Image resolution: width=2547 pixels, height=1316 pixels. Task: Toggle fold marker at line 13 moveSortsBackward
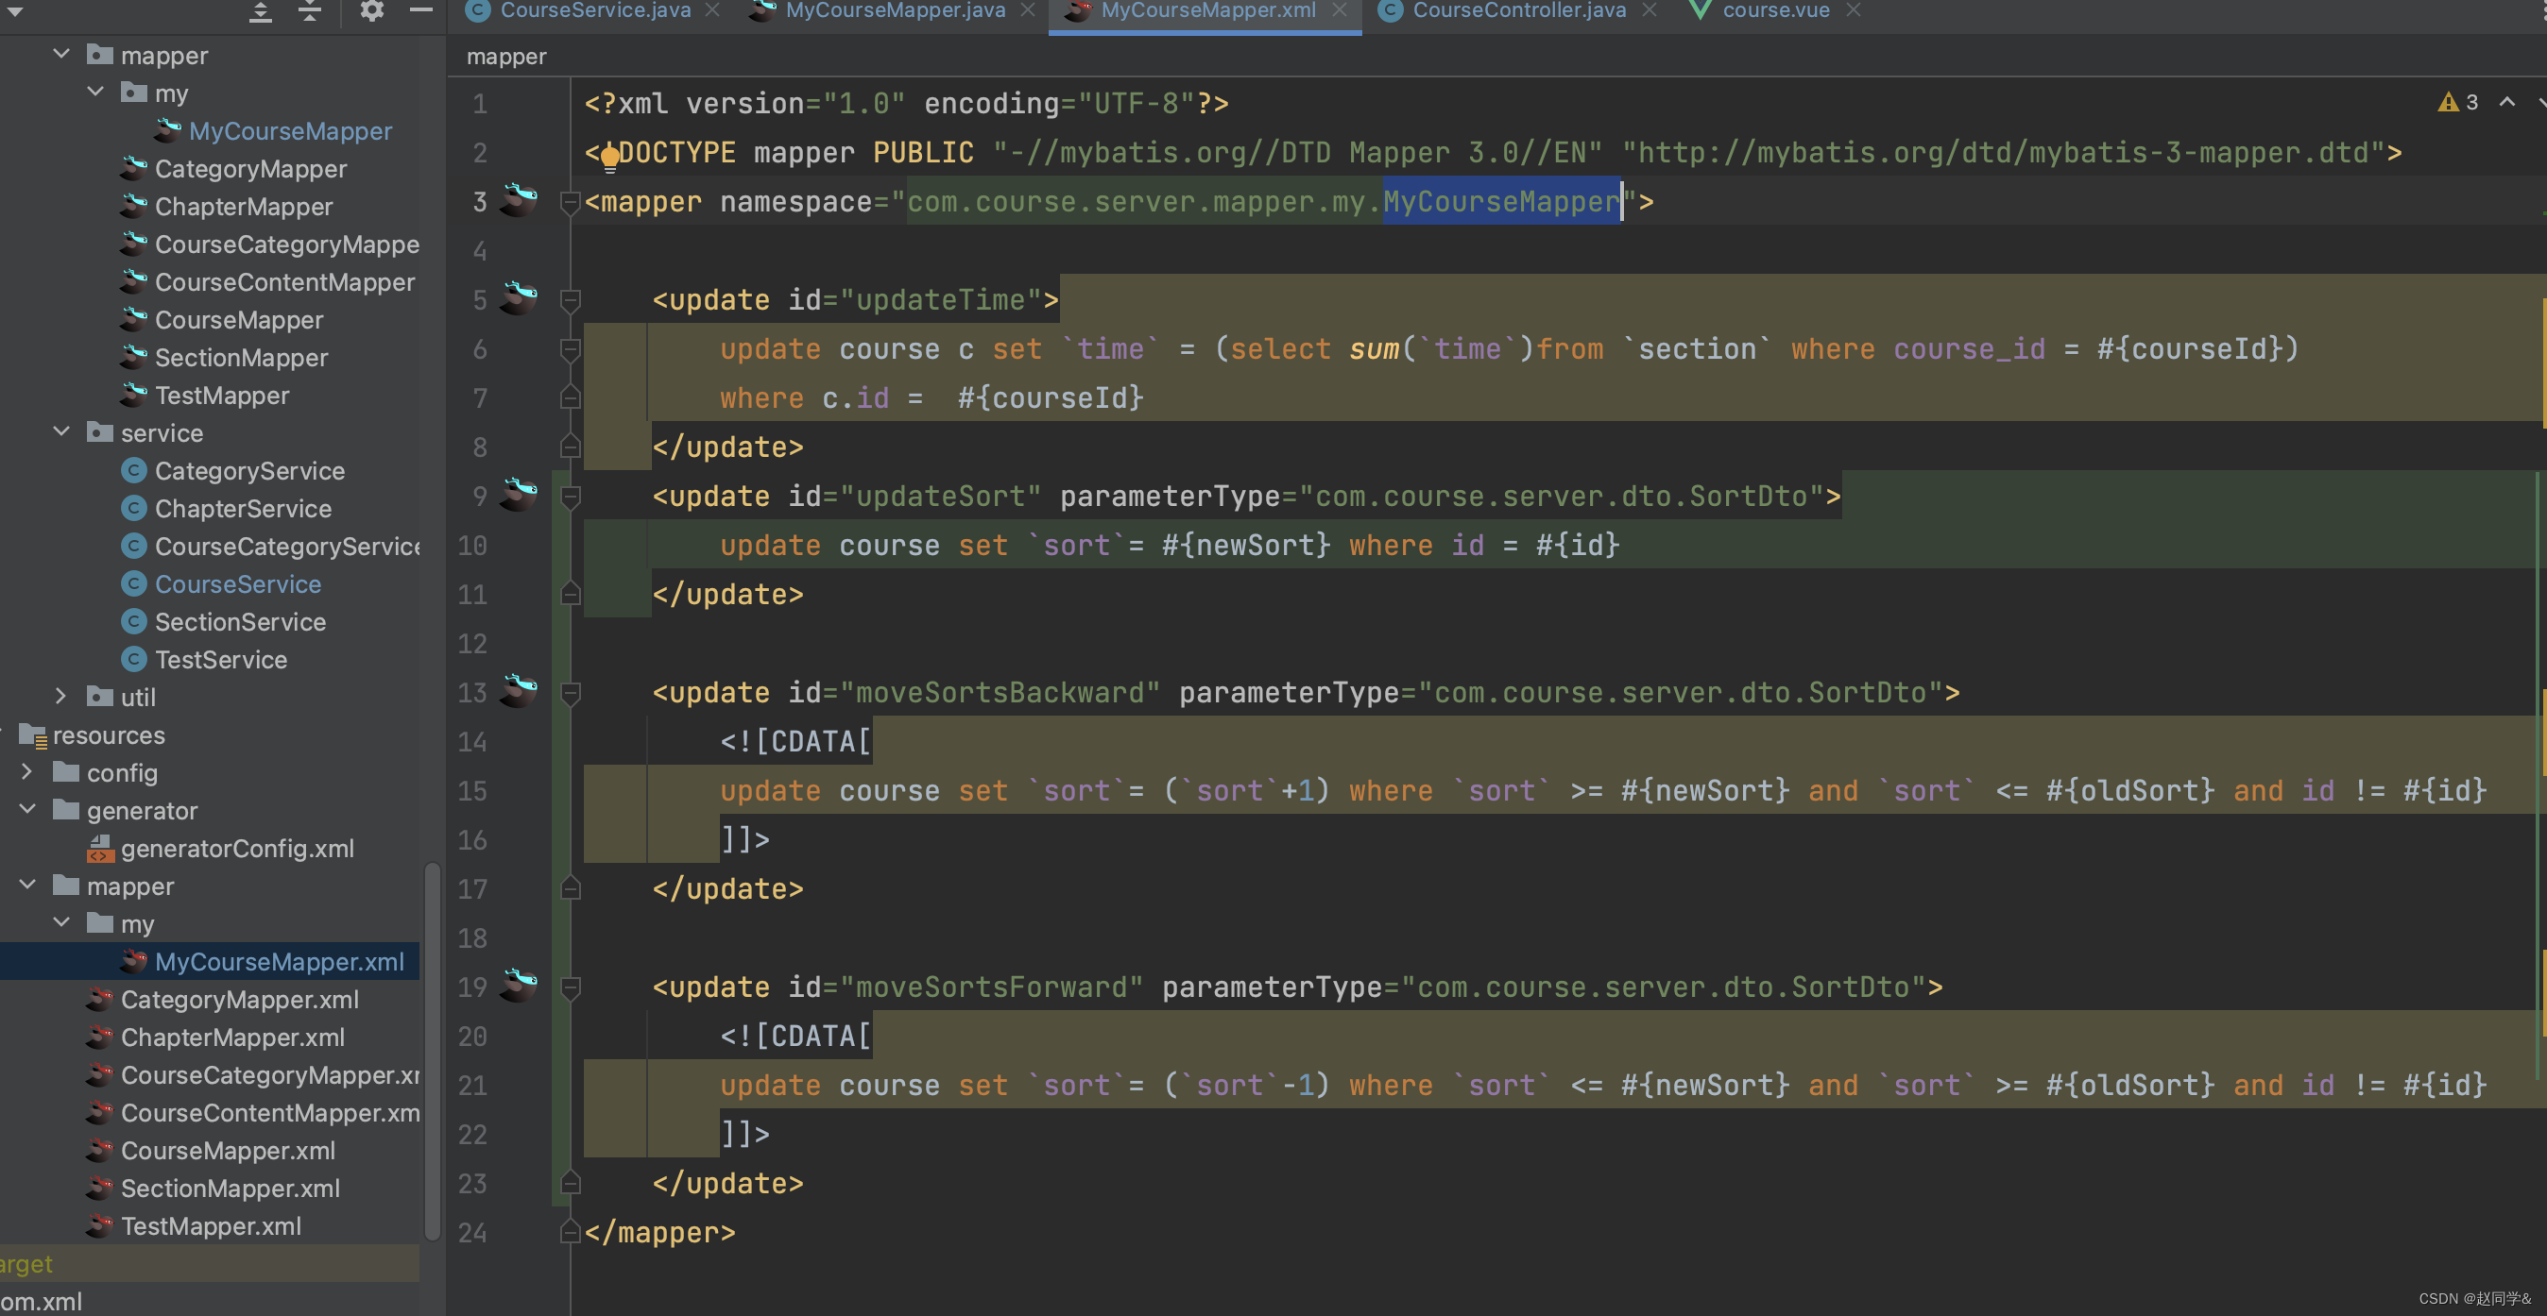point(571,693)
